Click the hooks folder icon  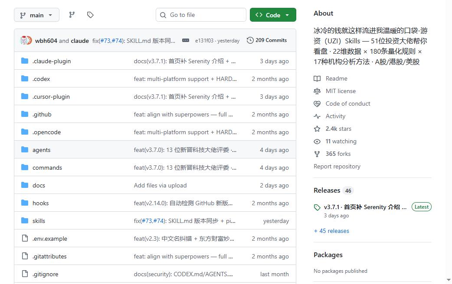click(25, 203)
